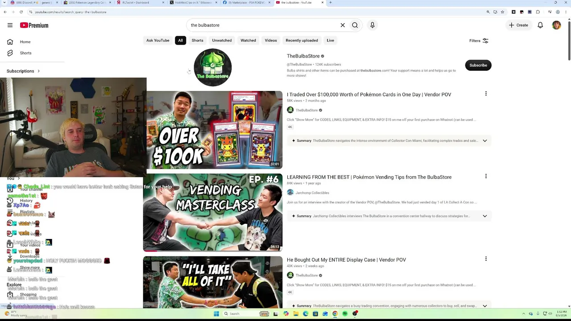Image resolution: width=571 pixels, height=321 pixels.
Task: Go back in browser
Action: click(5, 12)
